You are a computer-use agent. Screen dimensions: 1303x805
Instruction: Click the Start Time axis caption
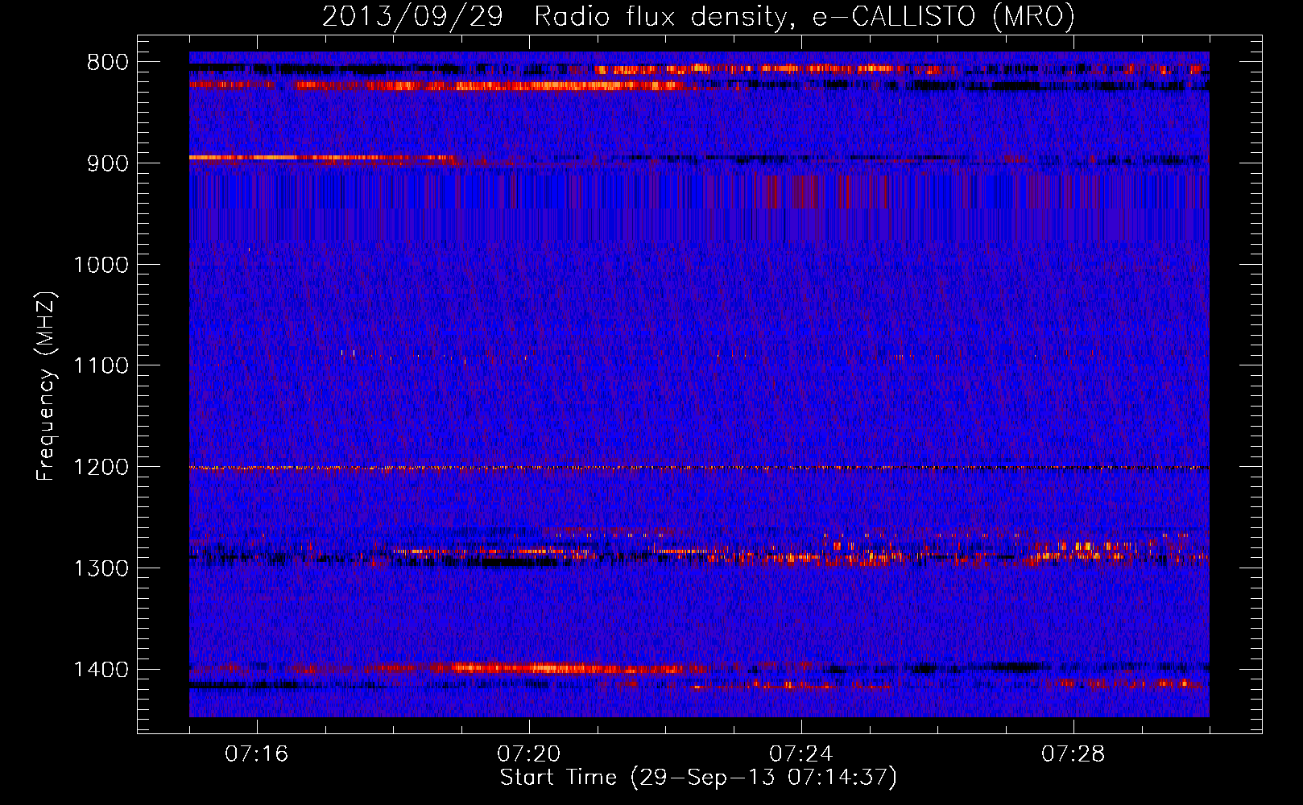698,778
